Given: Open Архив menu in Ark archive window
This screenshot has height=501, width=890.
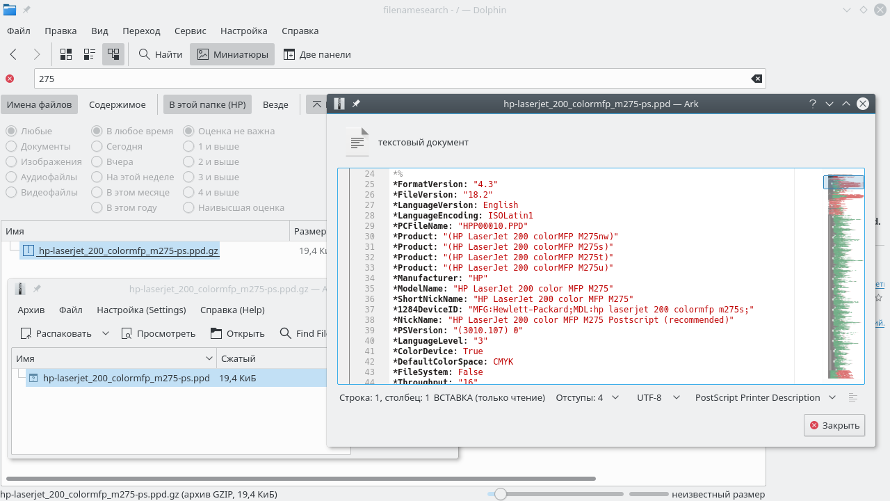Looking at the screenshot, I should pyautogui.click(x=31, y=310).
